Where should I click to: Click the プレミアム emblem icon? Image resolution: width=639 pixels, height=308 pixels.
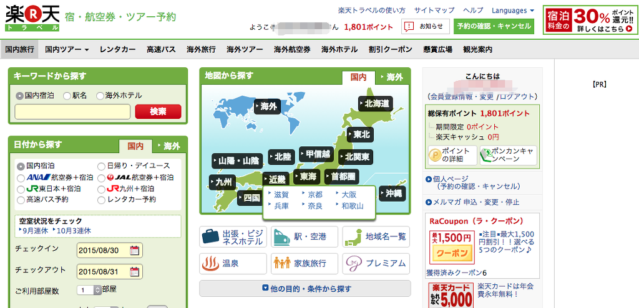pyautogui.click(x=354, y=264)
